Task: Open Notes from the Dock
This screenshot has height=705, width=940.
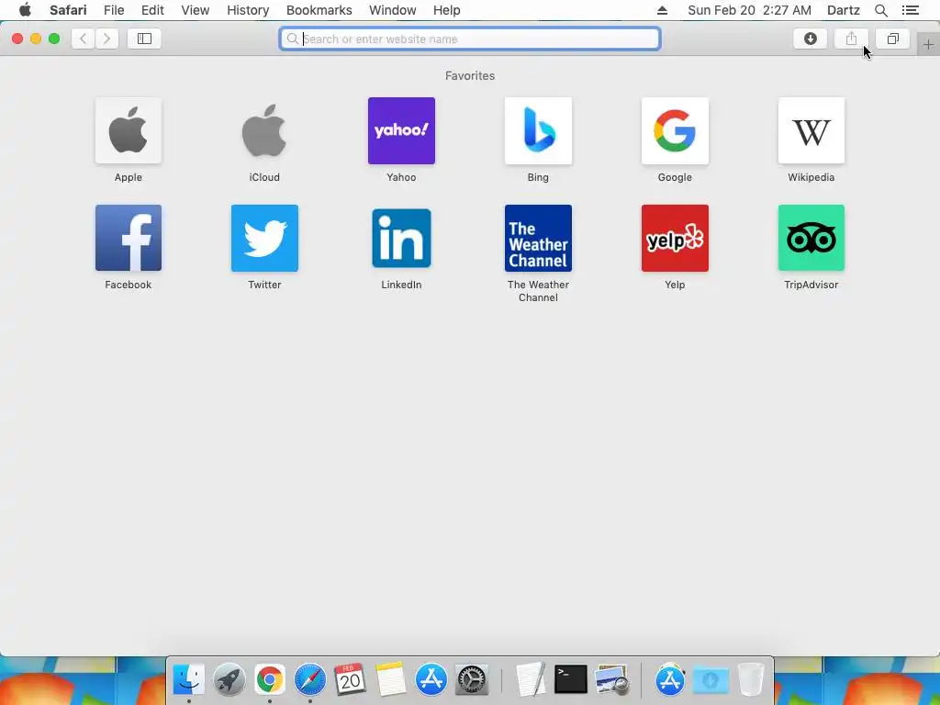Action: click(391, 679)
